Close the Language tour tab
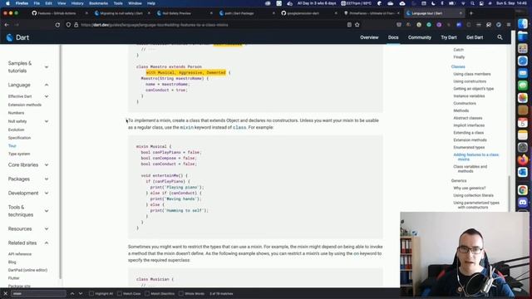 (461, 13)
